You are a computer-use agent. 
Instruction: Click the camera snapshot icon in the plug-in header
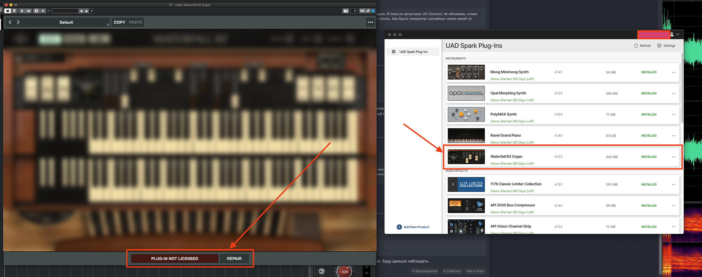346,11
